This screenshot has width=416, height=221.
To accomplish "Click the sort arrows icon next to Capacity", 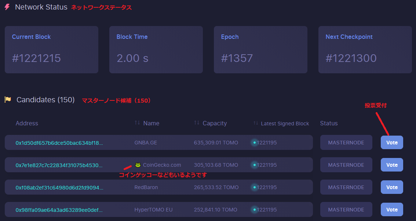I will (x=197, y=123).
